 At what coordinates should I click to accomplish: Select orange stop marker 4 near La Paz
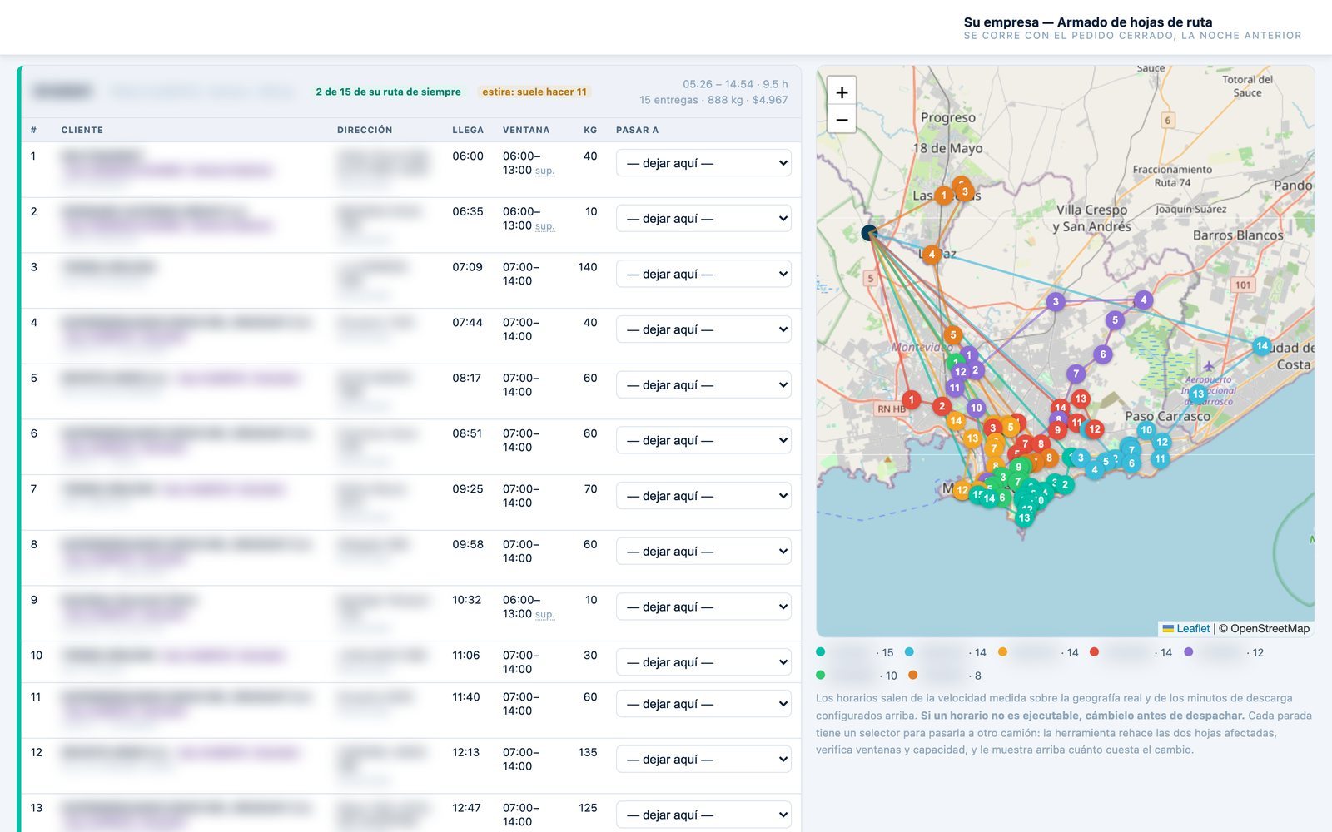tap(932, 255)
